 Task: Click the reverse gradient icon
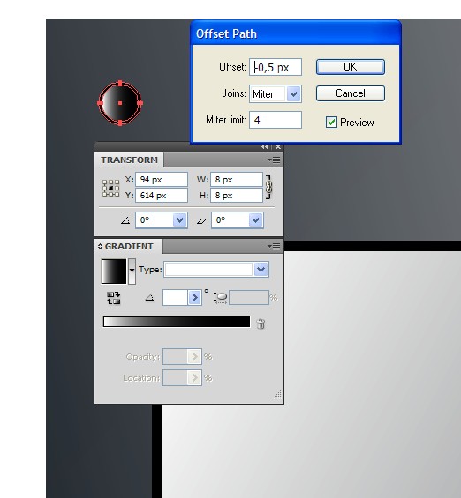(x=114, y=298)
